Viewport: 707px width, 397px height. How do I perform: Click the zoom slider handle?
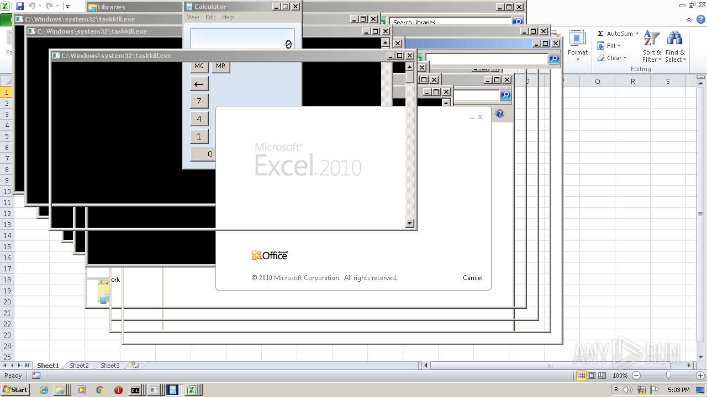coord(668,375)
